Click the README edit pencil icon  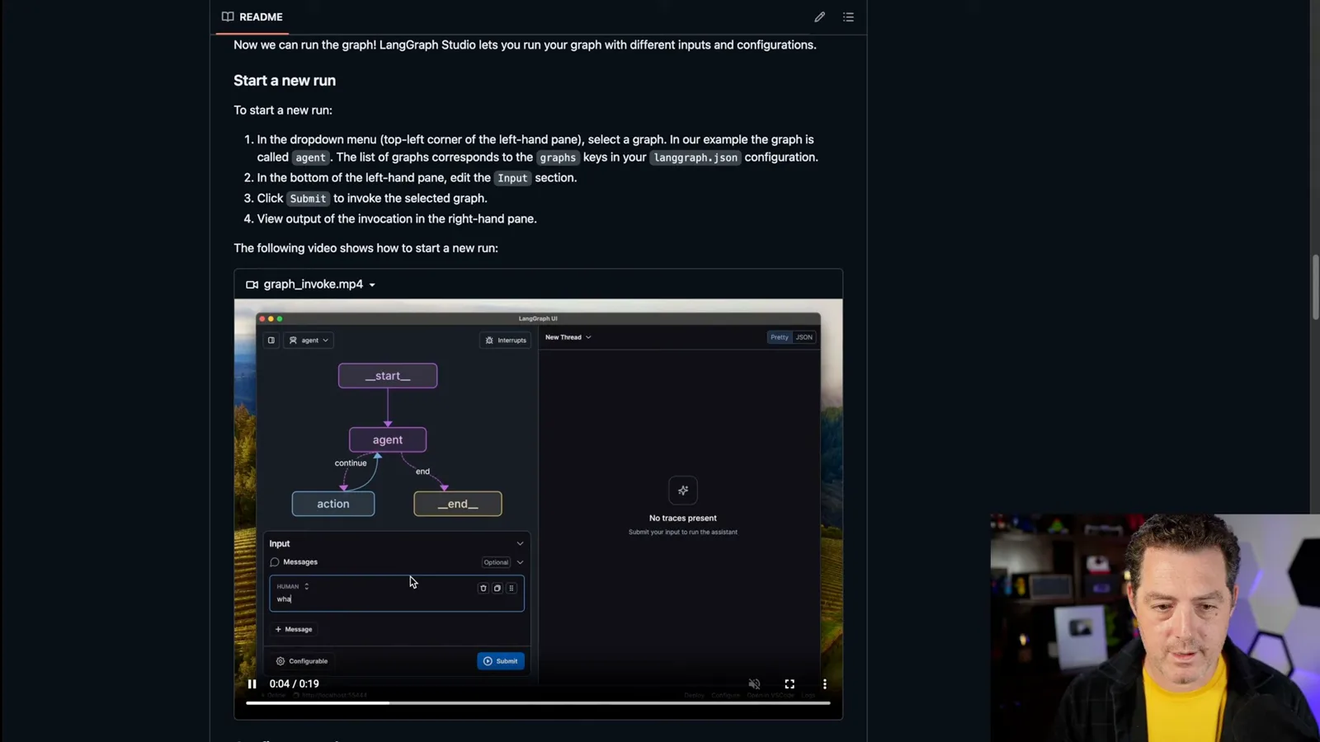(x=819, y=16)
